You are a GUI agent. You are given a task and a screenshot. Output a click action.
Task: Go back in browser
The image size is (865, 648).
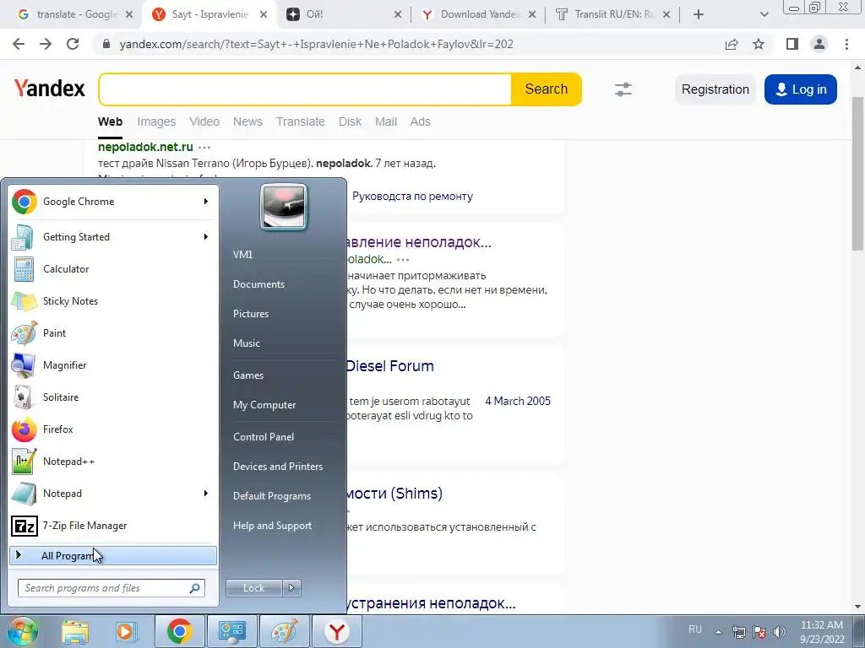click(19, 44)
